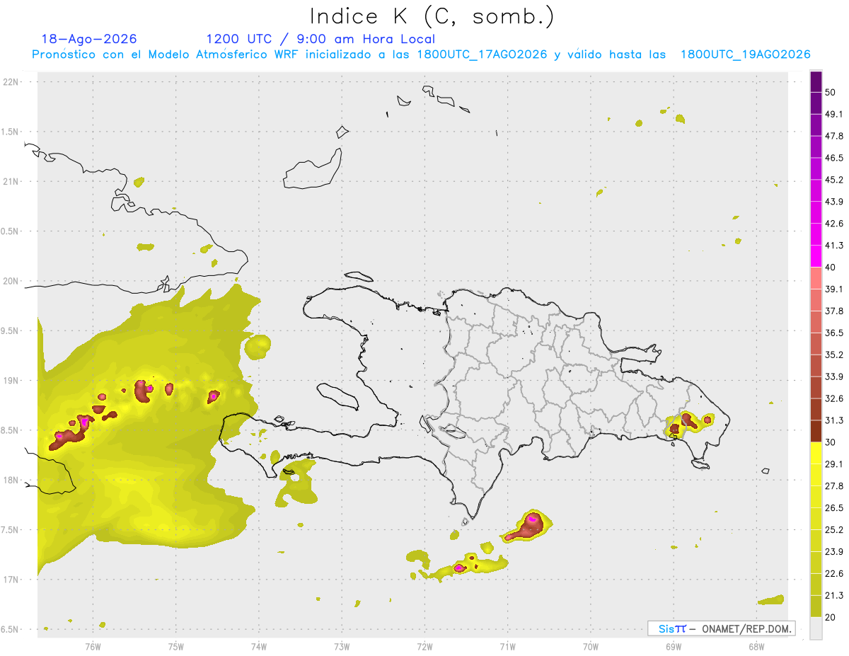The width and height of the screenshot is (849, 656).
Task: Click the "75W" longitude label
Action: click(x=176, y=646)
